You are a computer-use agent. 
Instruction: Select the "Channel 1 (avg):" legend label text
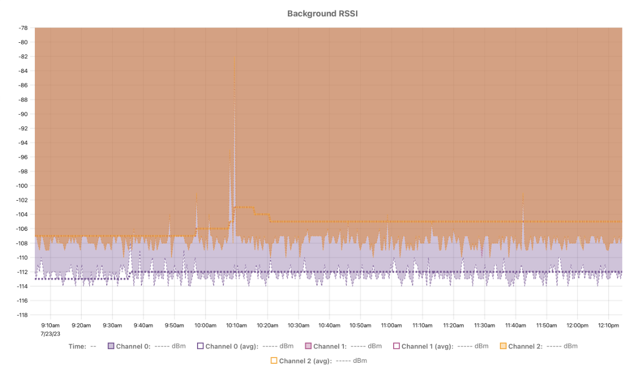pyautogui.click(x=427, y=346)
